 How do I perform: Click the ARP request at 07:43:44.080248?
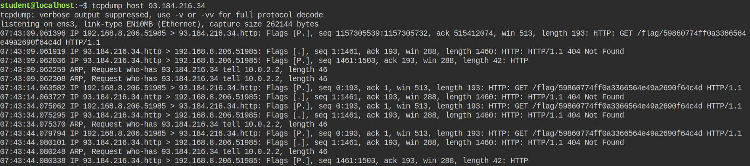coord(164,151)
